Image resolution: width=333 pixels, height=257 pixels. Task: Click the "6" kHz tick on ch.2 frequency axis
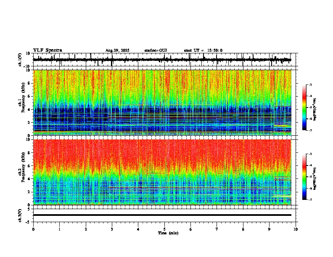pyautogui.click(x=29, y=165)
